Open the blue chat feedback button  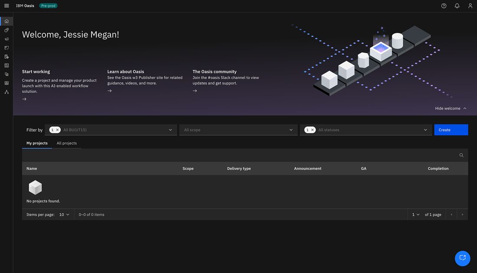click(462, 258)
